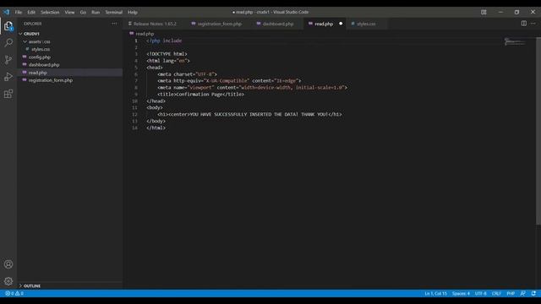The image size is (541, 304).
Task: Open the Run and Debug view
Action: pyautogui.click(x=8, y=77)
